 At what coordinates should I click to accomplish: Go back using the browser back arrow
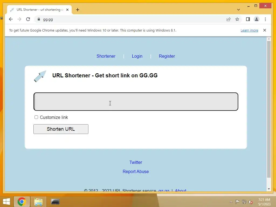tap(11, 19)
